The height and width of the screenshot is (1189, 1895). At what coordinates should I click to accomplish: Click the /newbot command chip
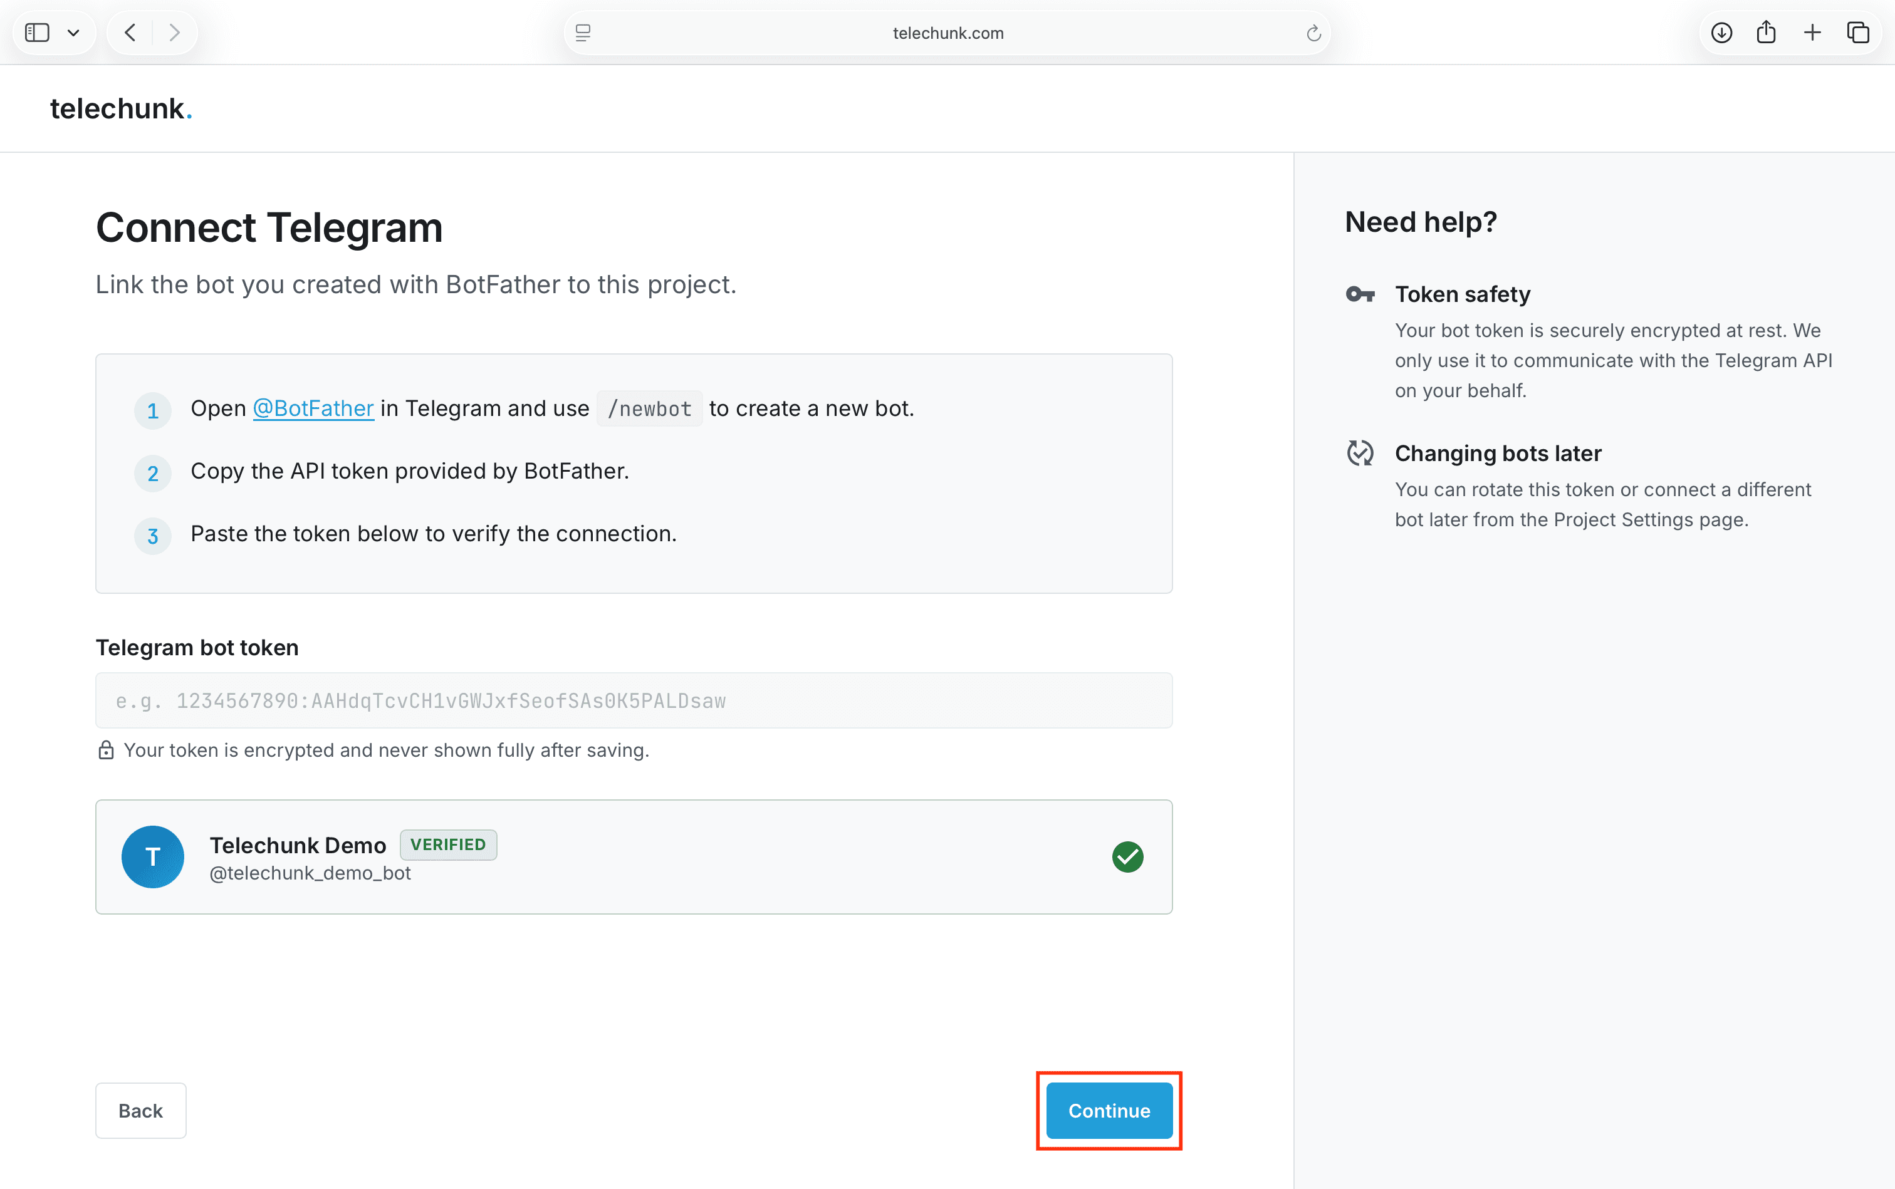650,409
